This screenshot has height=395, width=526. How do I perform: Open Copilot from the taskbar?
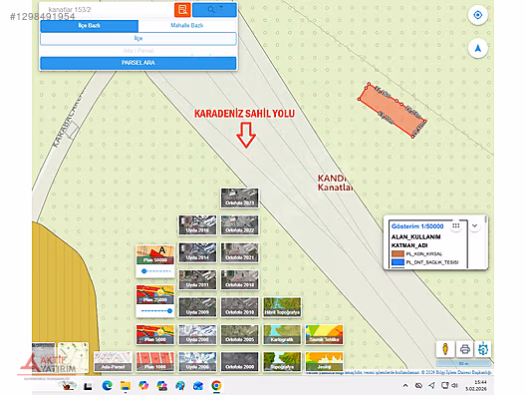(x=143, y=386)
